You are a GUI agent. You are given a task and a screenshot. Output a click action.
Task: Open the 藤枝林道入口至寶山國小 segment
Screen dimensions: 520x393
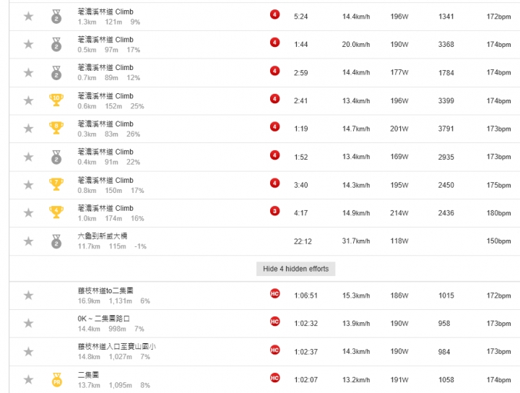click(117, 347)
